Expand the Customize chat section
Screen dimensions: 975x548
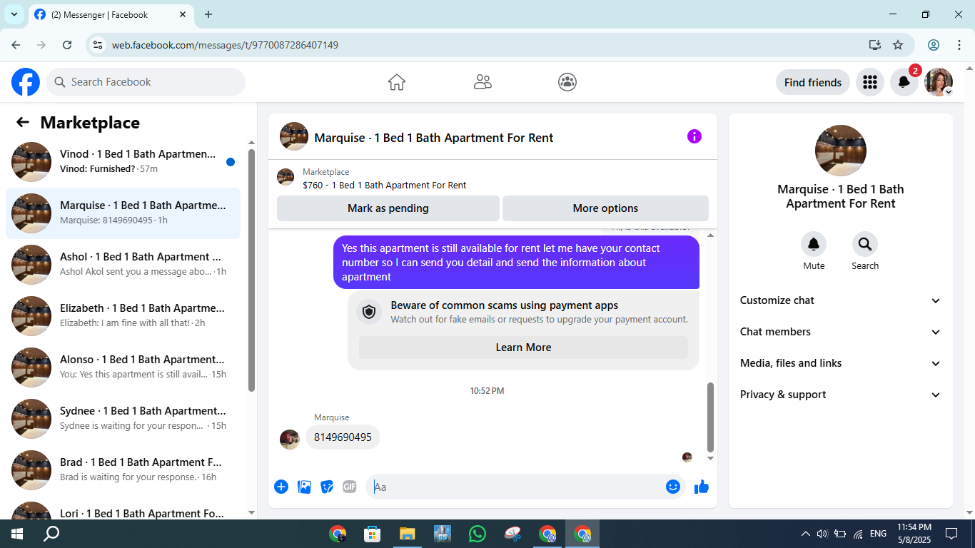[x=841, y=300]
